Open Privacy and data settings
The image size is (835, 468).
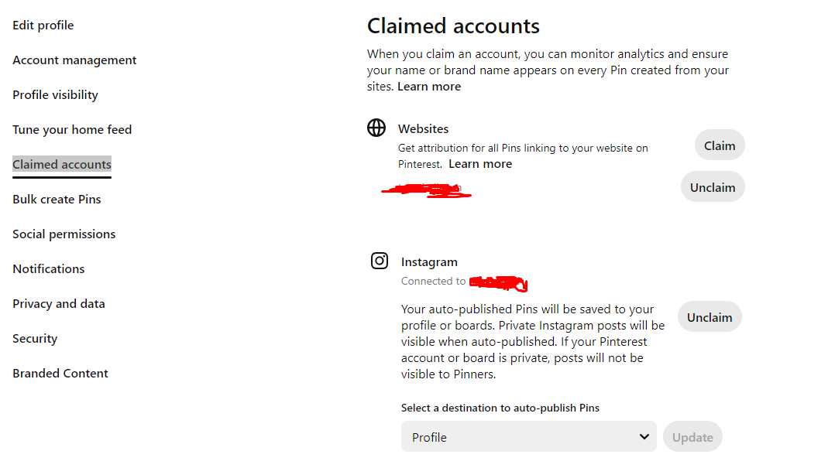(x=59, y=304)
